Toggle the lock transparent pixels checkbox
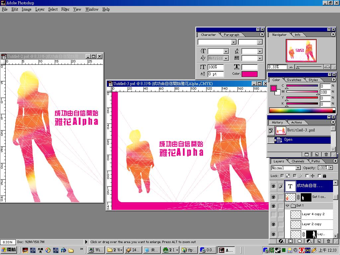 (x=282, y=176)
